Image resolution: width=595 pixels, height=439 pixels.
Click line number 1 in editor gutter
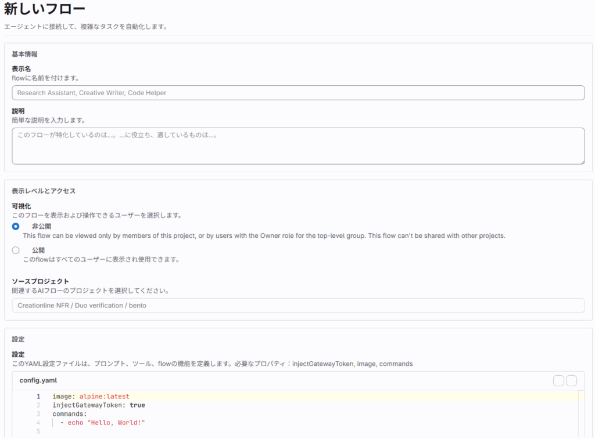coord(38,397)
